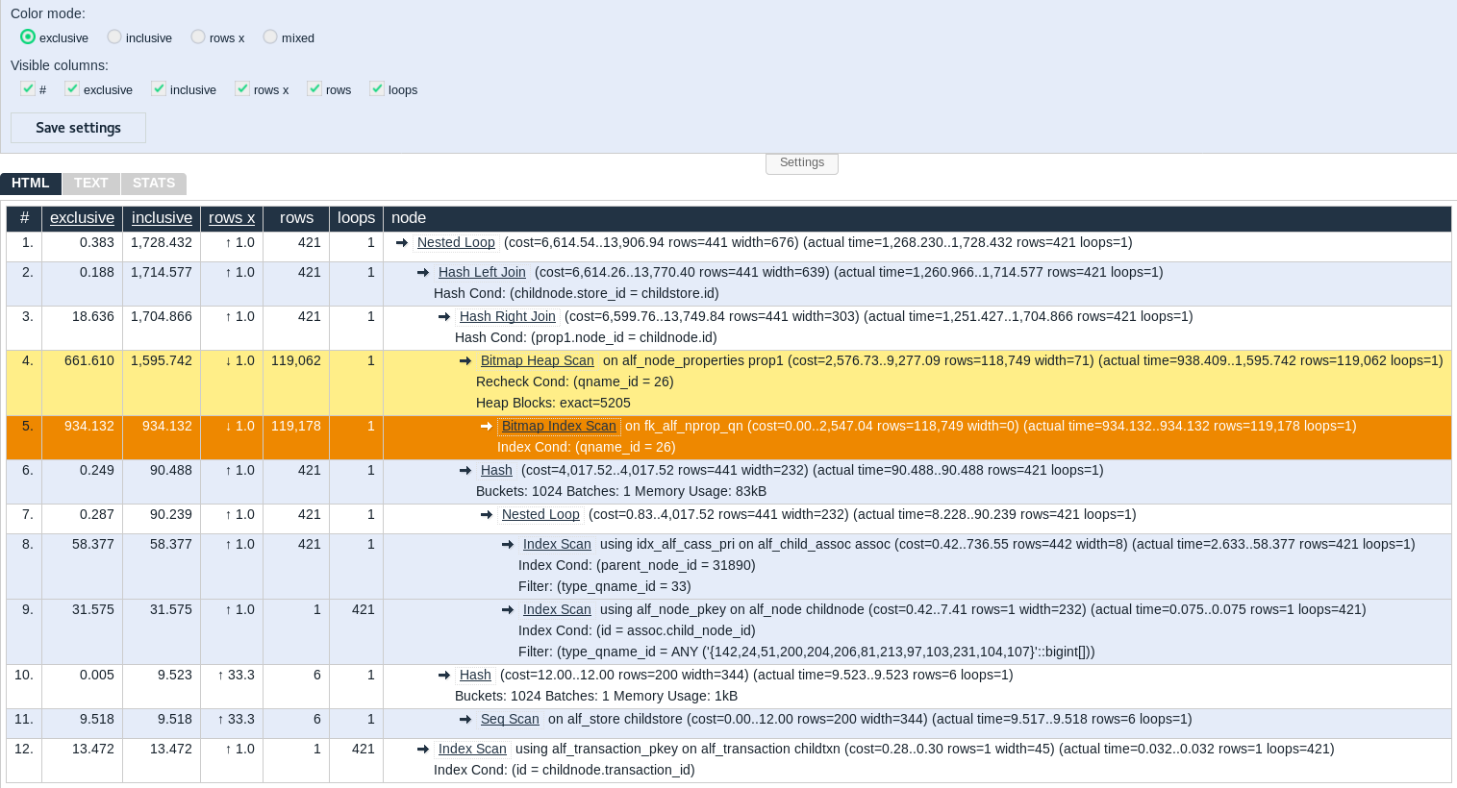Click the rows value 119,178

tap(296, 426)
